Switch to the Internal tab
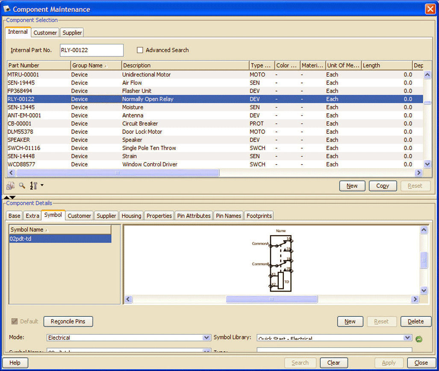This screenshot has width=439, height=371. (x=18, y=32)
